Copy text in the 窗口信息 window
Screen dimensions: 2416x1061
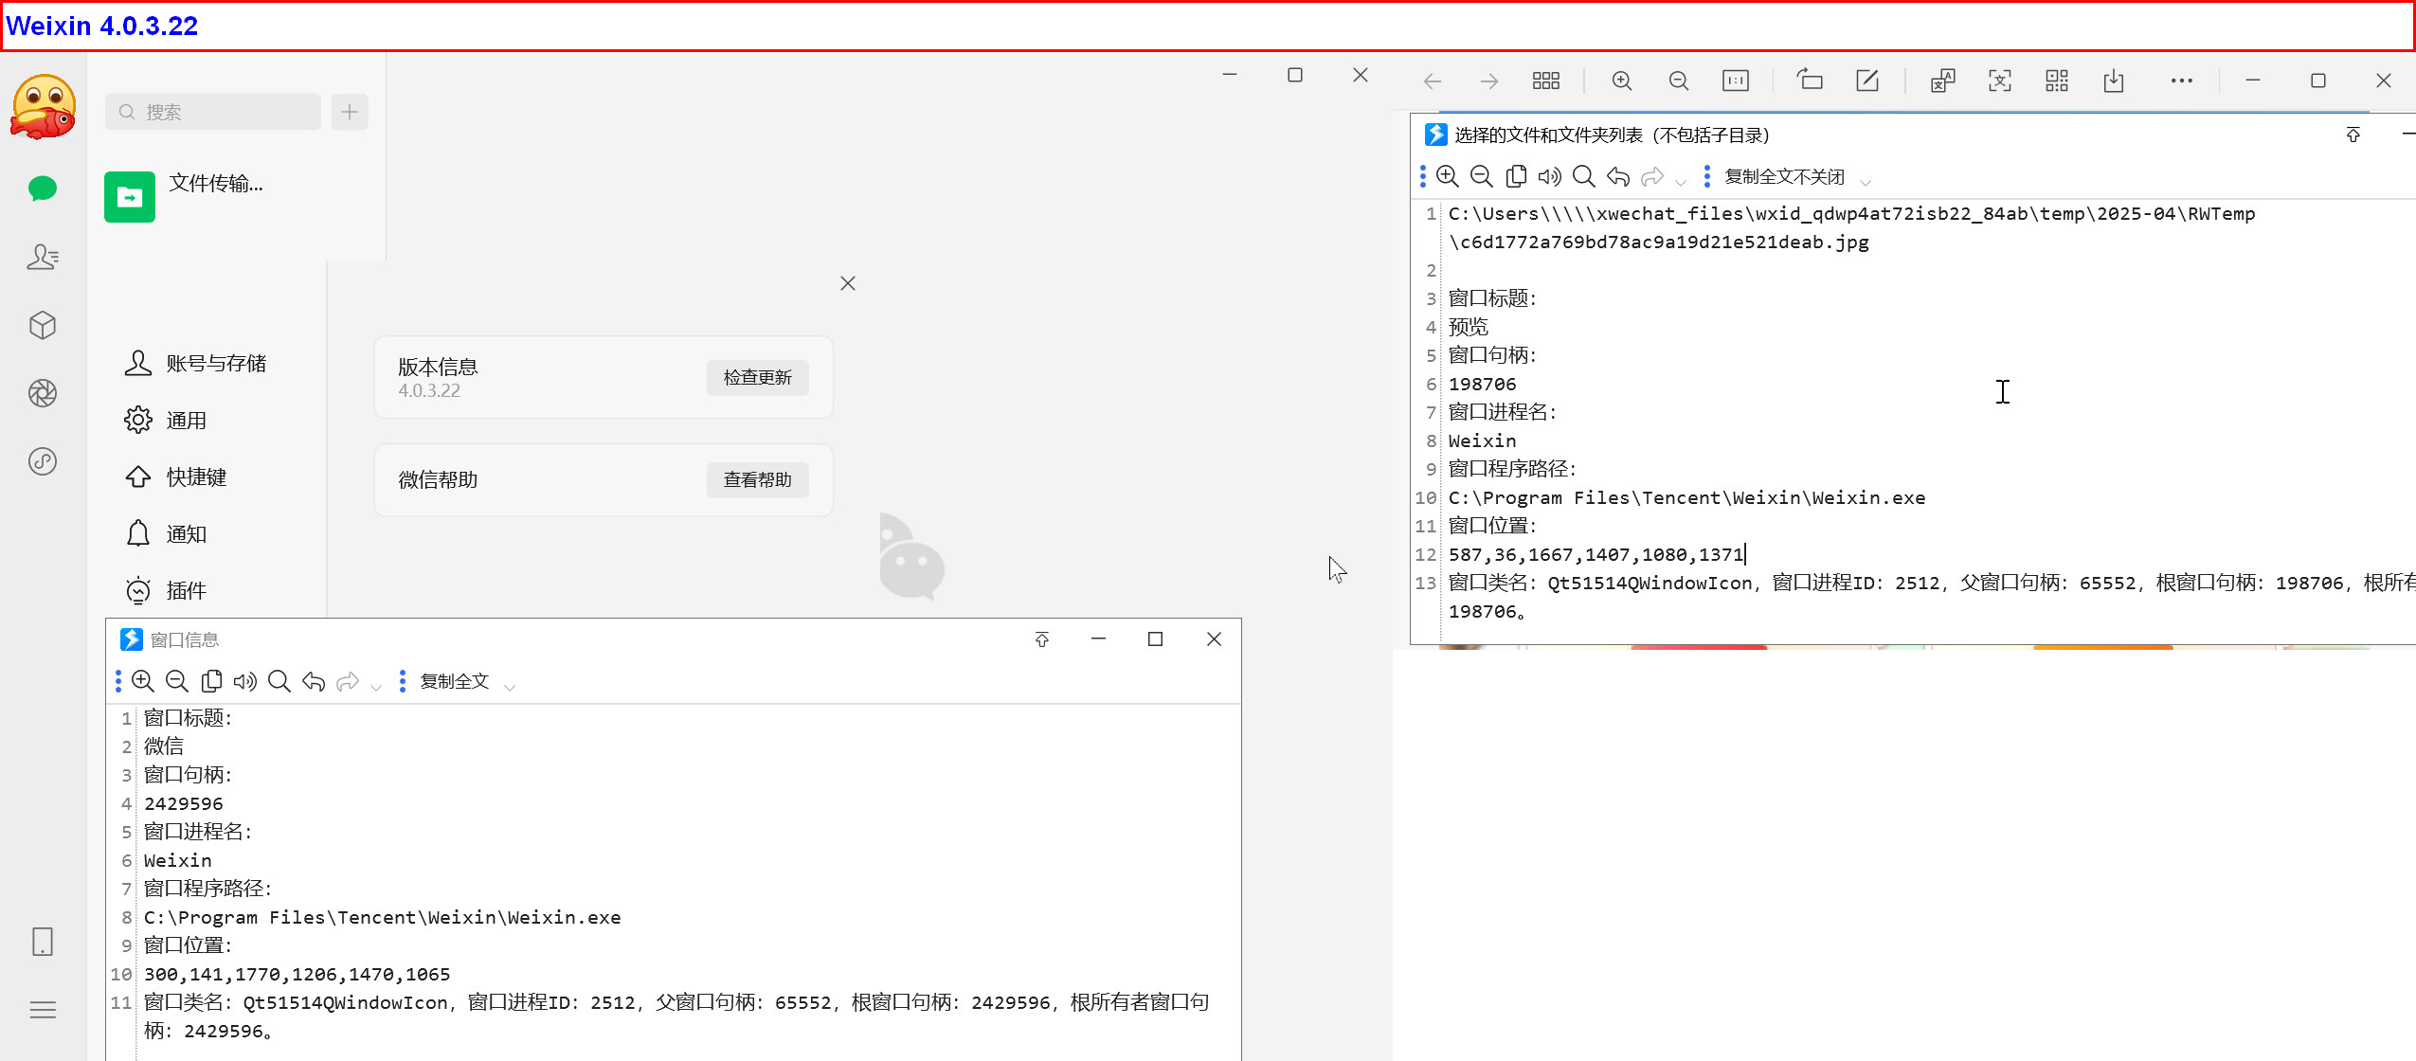coord(211,681)
